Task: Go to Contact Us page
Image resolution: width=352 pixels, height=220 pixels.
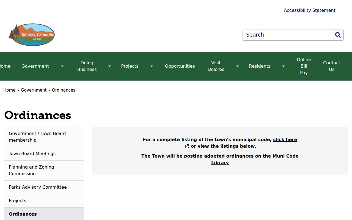Action: [x=332, y=66]
